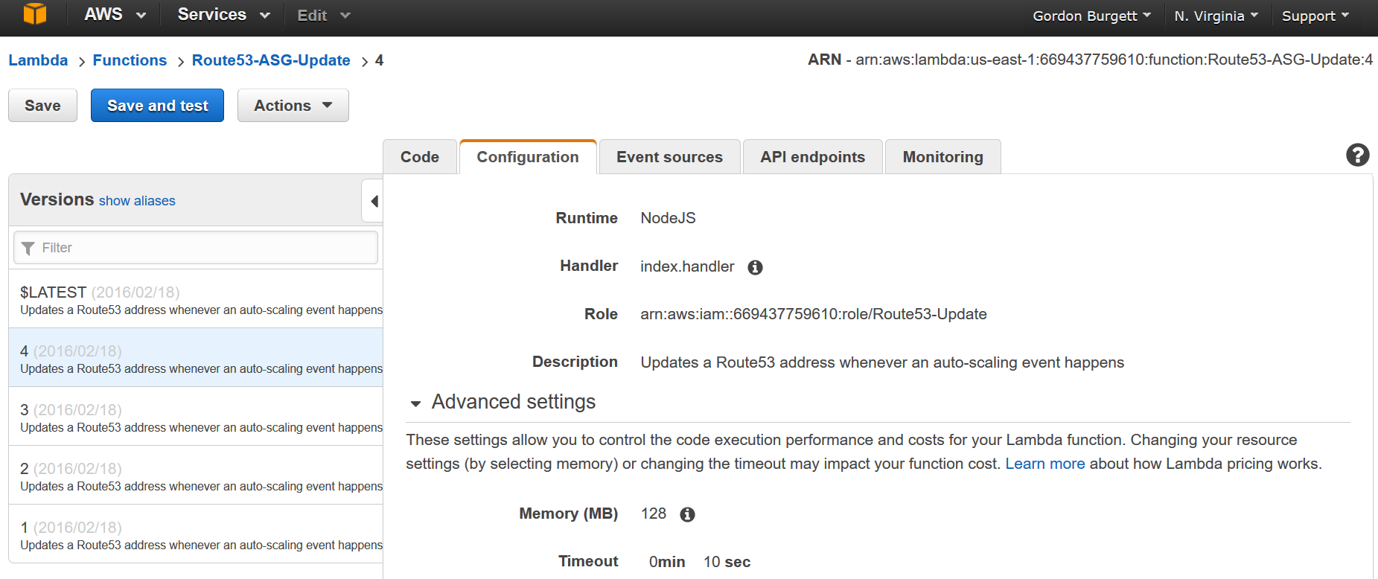Open the Support dropdown menu
1378x579 pixels.
tap(1315, 16)
